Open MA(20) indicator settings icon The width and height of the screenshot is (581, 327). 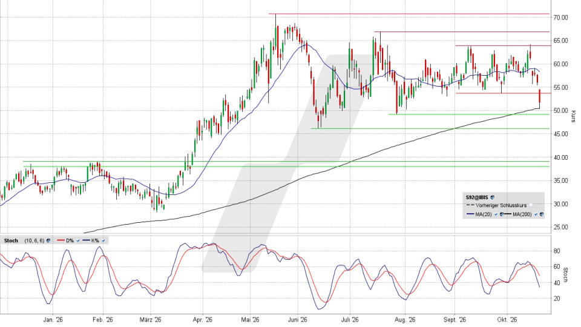[x=502, y=214]
